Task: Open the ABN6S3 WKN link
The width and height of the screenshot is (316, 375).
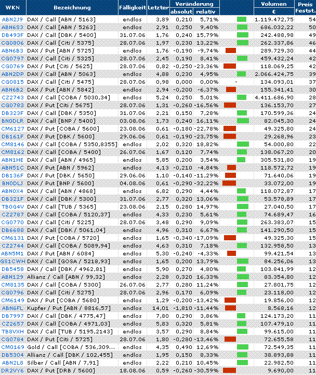Action: click(x=12, y=27)
